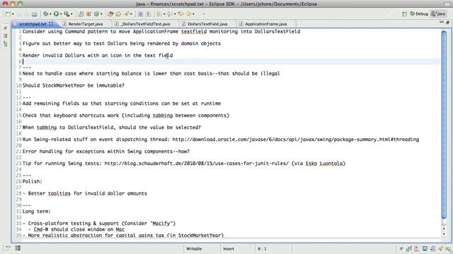Open the Previous Annotation dropdown arrow
Viewport: 453px width, 254px height.
(x=175, y=14)
